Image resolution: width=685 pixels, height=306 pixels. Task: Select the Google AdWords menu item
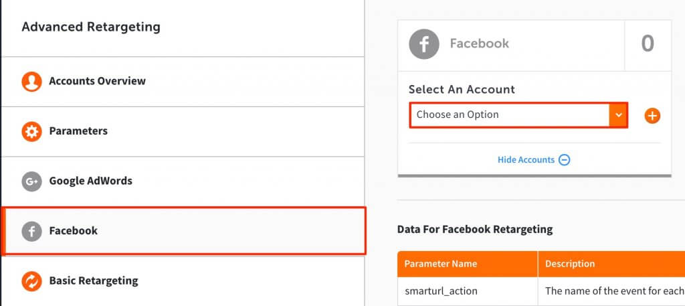183,181
